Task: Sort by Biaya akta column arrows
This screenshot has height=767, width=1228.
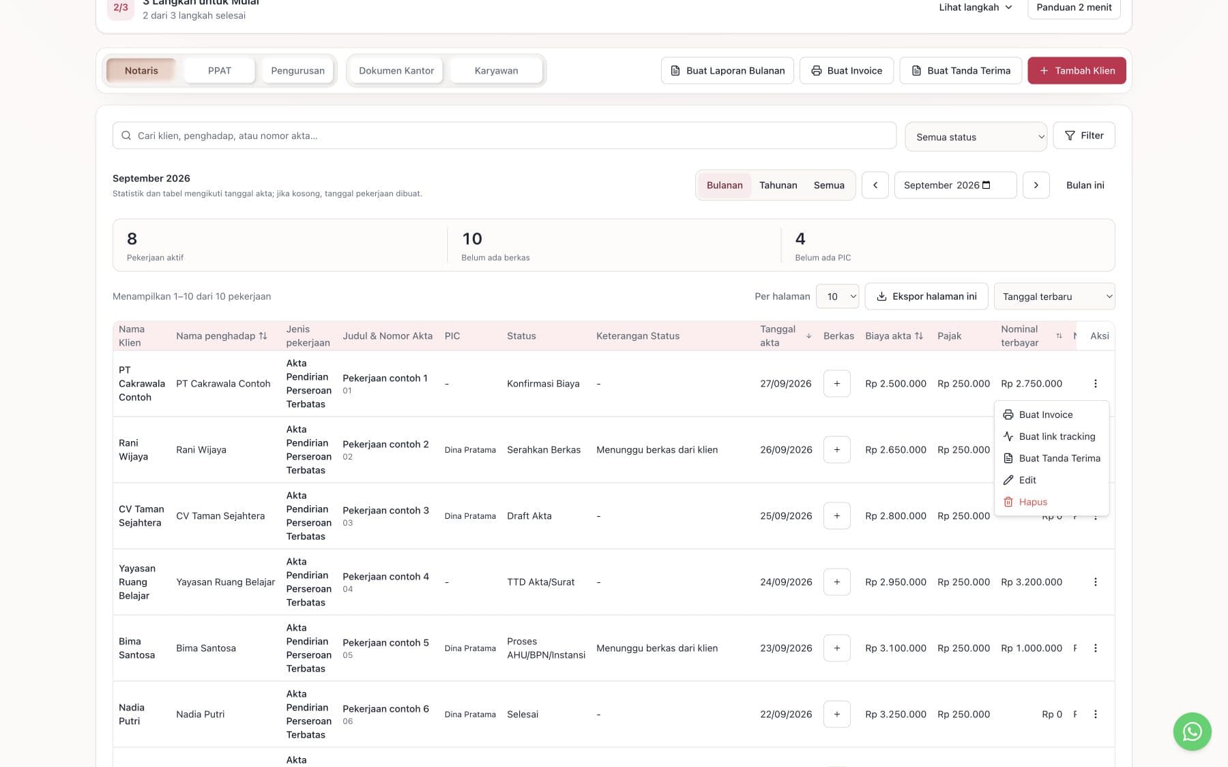Action: coord(919,336)
